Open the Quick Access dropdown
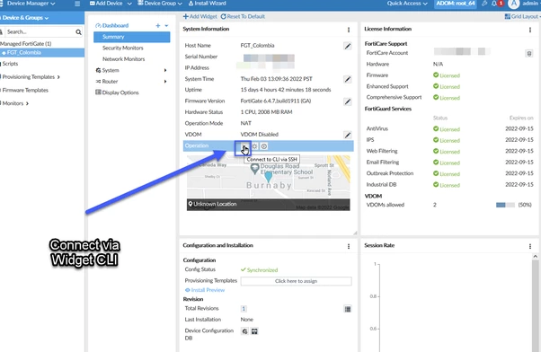Viewport: 541px width, 352px height. (407, 4)
